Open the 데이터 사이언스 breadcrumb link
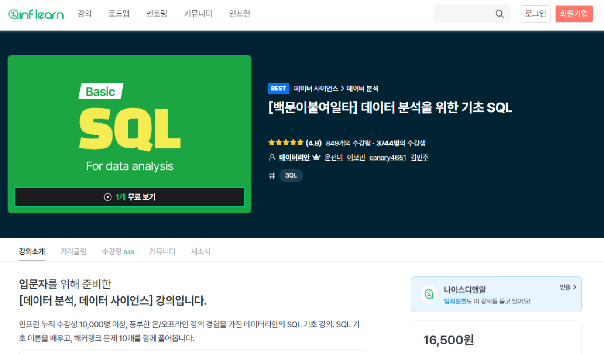Image resolution: width=604 pixels, height=354 pixels. tap(316, 89)
